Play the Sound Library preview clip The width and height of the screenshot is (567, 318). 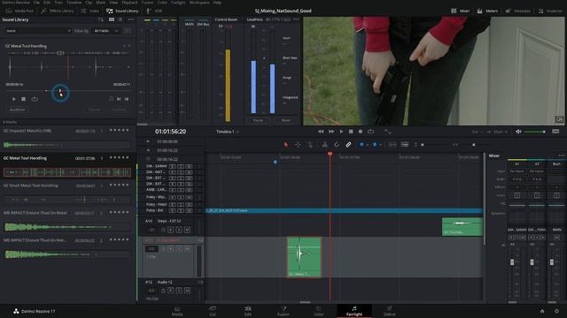tap(14, 99)
